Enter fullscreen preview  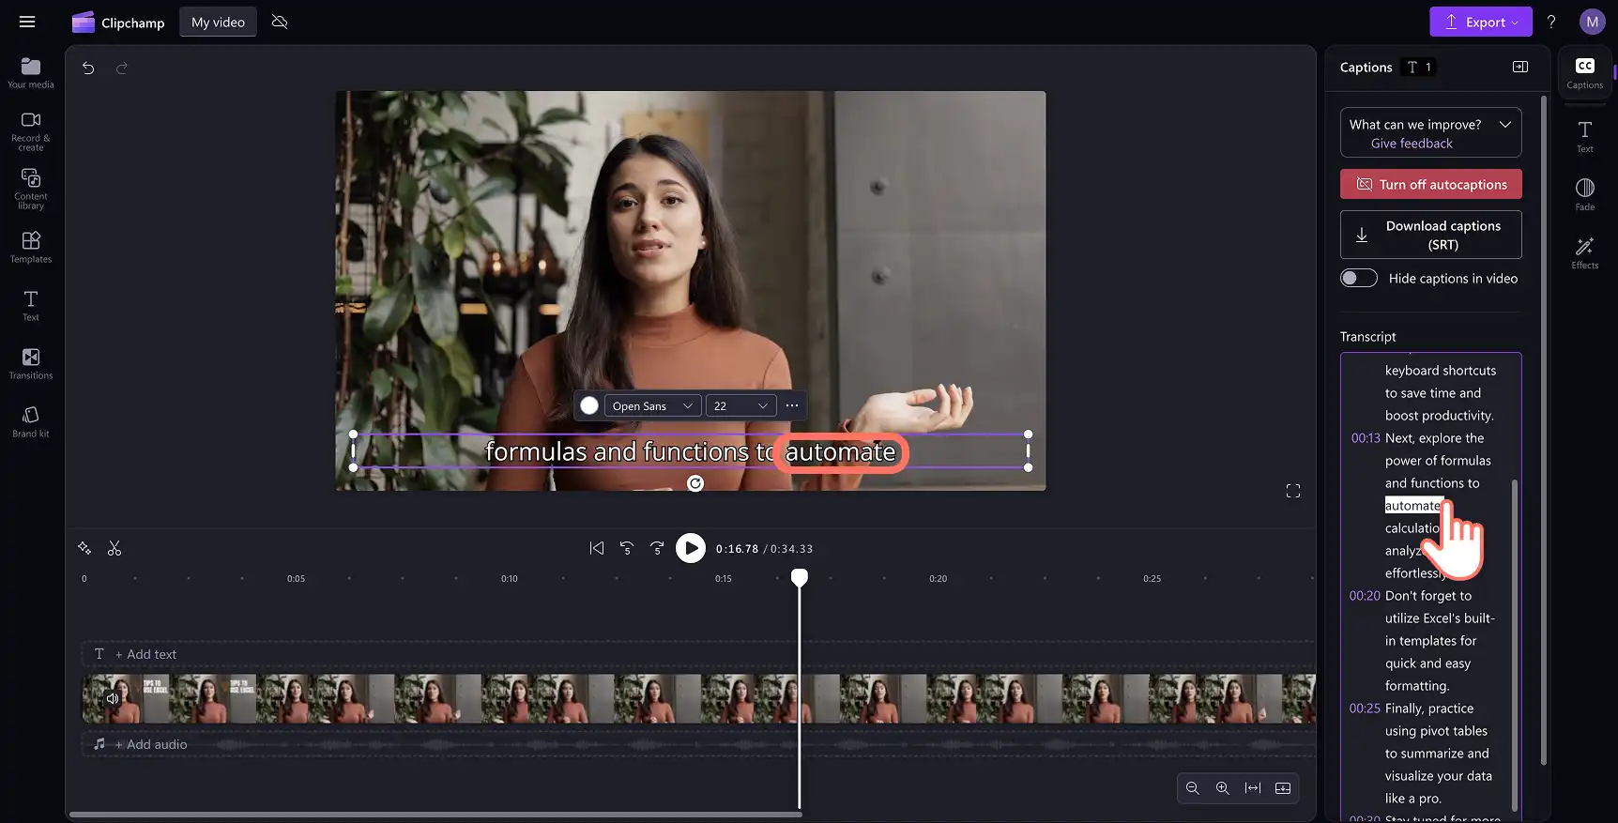1292,491
